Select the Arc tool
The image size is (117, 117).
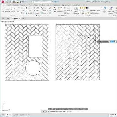click(18, 10)
